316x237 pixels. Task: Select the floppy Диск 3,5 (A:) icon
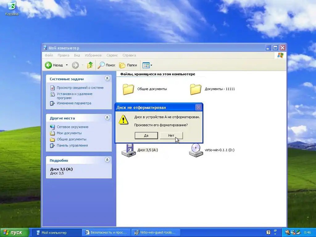tap(129, 151)
